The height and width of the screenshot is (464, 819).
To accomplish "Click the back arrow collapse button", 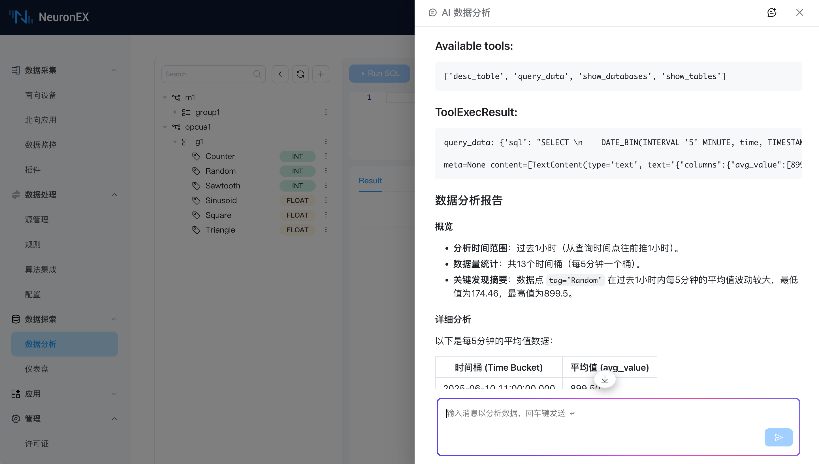I will pyautogui.click(x=280, y=74).
